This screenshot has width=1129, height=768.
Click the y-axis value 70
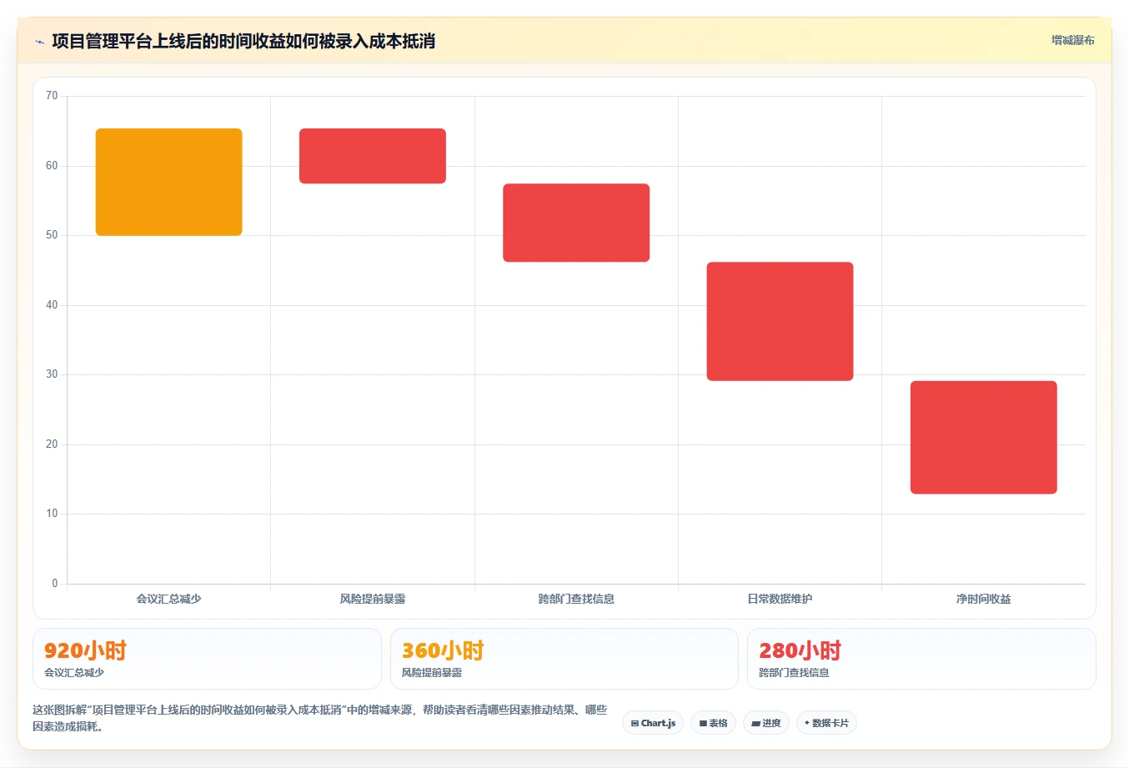(x=52, y=96)
